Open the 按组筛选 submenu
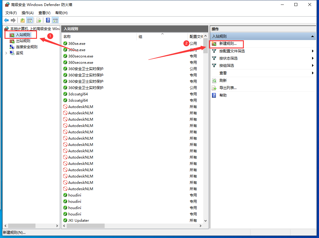The height and width of the screenshot is (238, 319). tap(263, 66)
